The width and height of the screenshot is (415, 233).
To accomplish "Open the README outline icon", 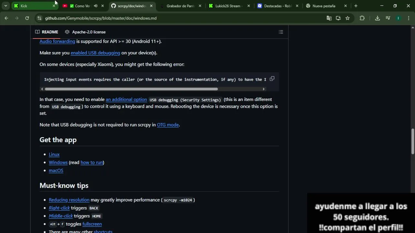I will tap(281, 32).
